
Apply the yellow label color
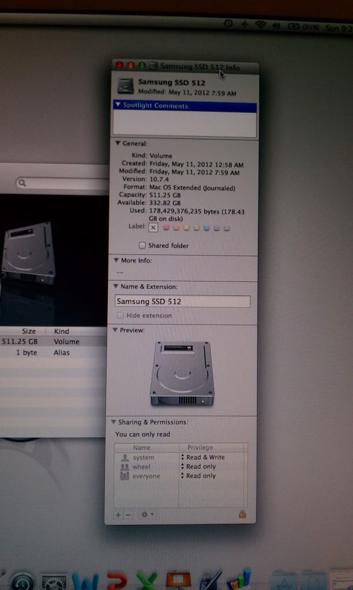[186, 228]
